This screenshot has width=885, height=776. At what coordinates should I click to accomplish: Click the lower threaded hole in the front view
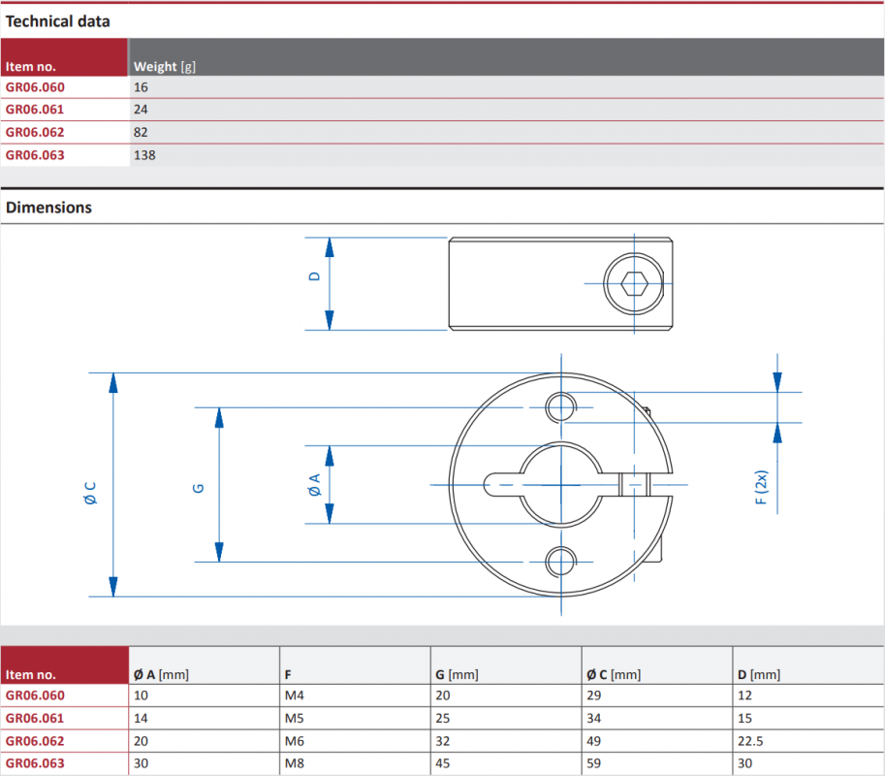[561, 562]
